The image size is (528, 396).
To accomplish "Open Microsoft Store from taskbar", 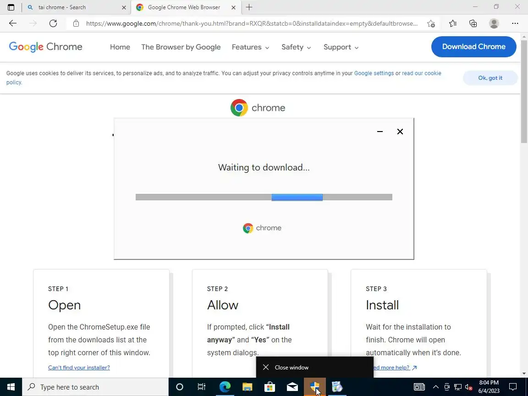I will coord(269,387).
